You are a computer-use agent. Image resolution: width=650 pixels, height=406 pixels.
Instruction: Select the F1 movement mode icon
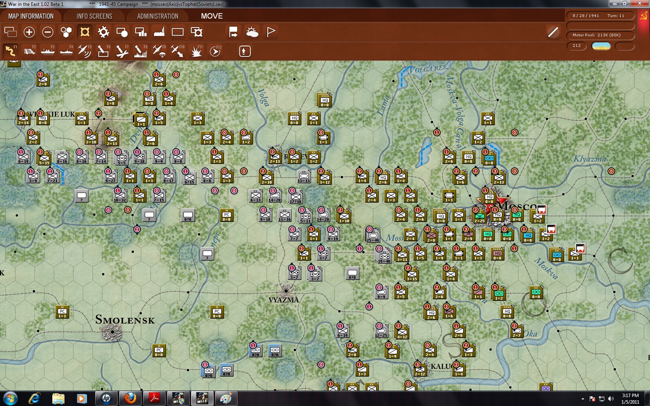pyautogui.click(x=11, y=51)
